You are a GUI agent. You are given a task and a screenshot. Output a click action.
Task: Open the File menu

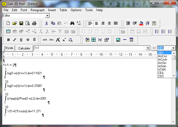click(x=6, y=10)
